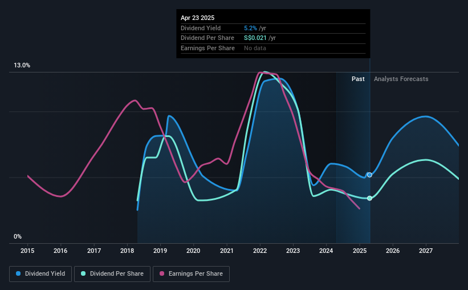Click the 2015 x-axis label
The image size is (468, 290).
[x=27, y=251]
